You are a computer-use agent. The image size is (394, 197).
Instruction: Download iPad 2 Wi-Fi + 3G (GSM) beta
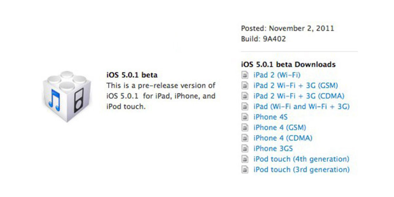pyautogui.click(x=295, y=85)
